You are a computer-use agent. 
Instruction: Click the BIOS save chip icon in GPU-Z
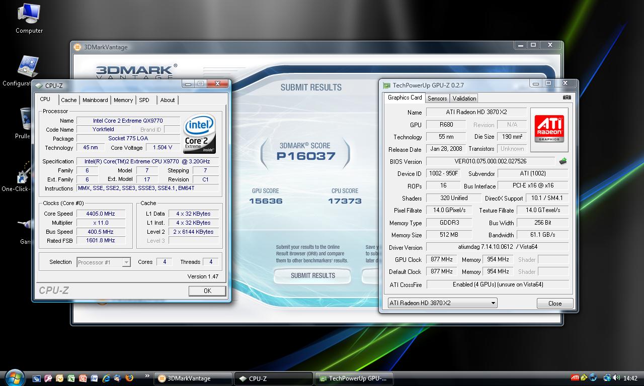pos(563,161)
